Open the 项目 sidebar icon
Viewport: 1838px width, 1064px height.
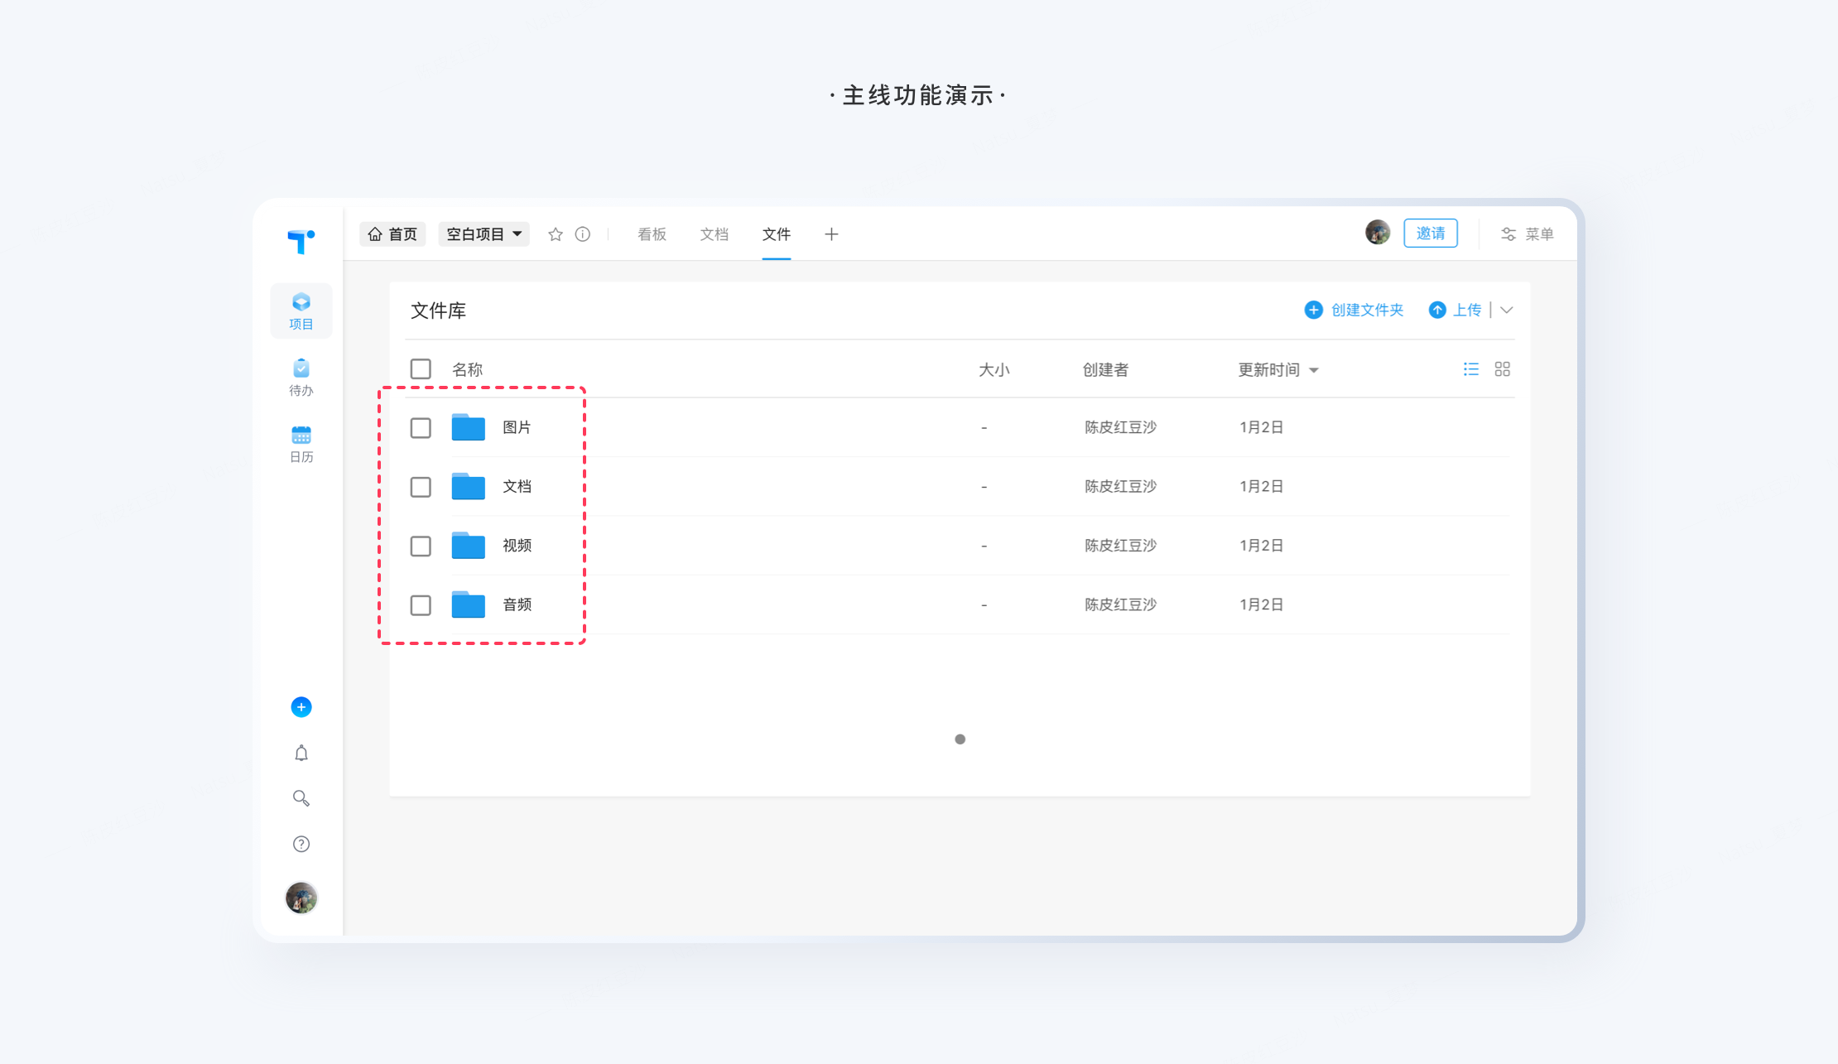[301, 311]
